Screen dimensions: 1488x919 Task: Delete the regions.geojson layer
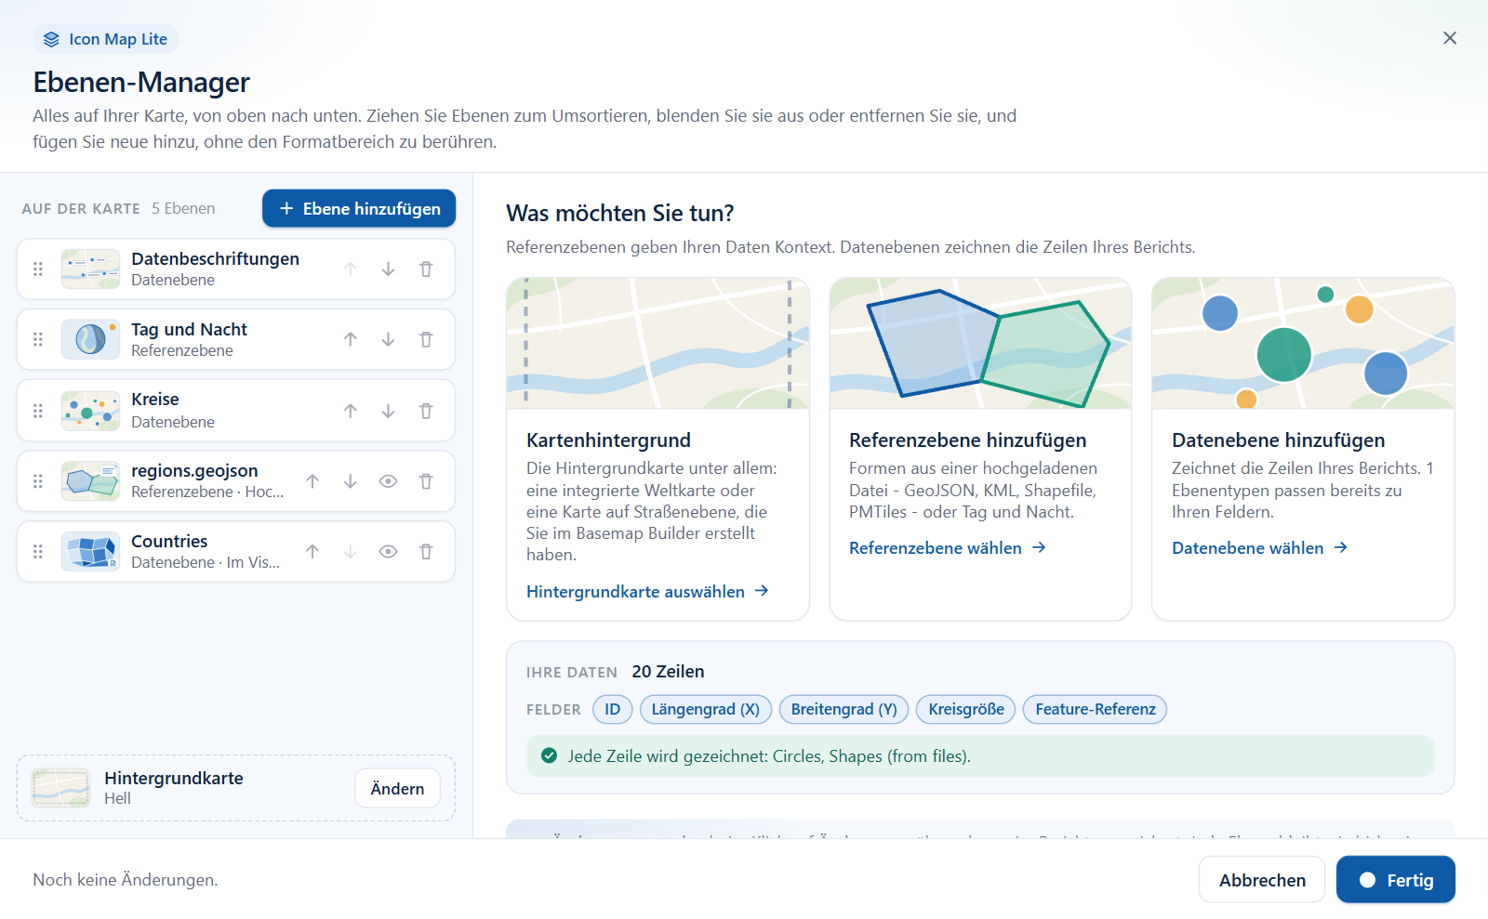[x=426, y=481]
